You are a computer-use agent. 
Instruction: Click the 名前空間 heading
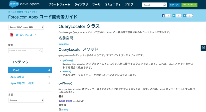click(x=66, y=38)
